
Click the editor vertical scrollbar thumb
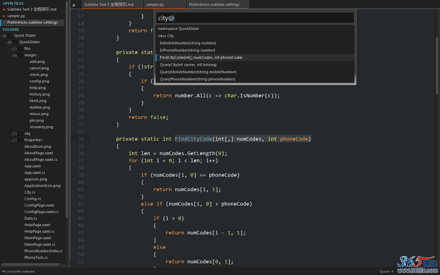click(437, 65)
